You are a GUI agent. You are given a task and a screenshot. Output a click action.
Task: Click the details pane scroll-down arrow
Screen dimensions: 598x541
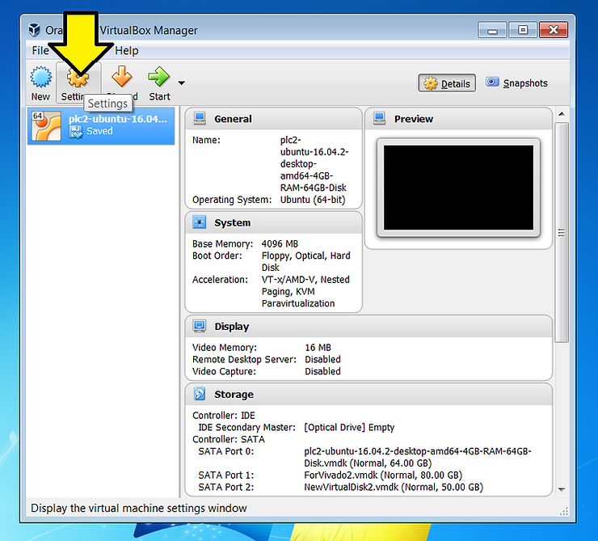[562, 489]
